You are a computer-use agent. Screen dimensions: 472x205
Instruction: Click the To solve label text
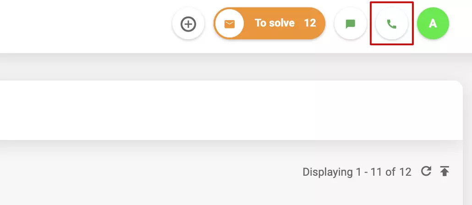(274, 23)
